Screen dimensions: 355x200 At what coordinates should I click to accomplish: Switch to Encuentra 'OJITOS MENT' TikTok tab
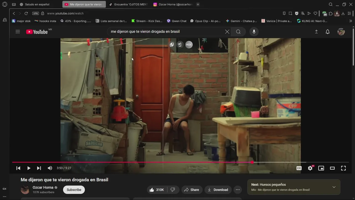[x=128, y=4]
